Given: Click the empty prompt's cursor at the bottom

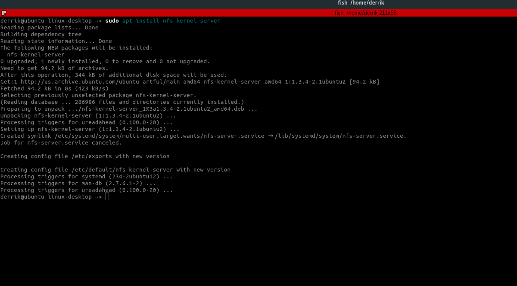Looking at the screenshot, I should tap(107, 197).
